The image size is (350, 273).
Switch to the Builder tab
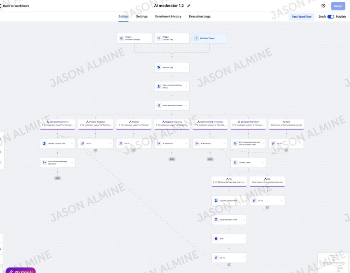(123, 17)
